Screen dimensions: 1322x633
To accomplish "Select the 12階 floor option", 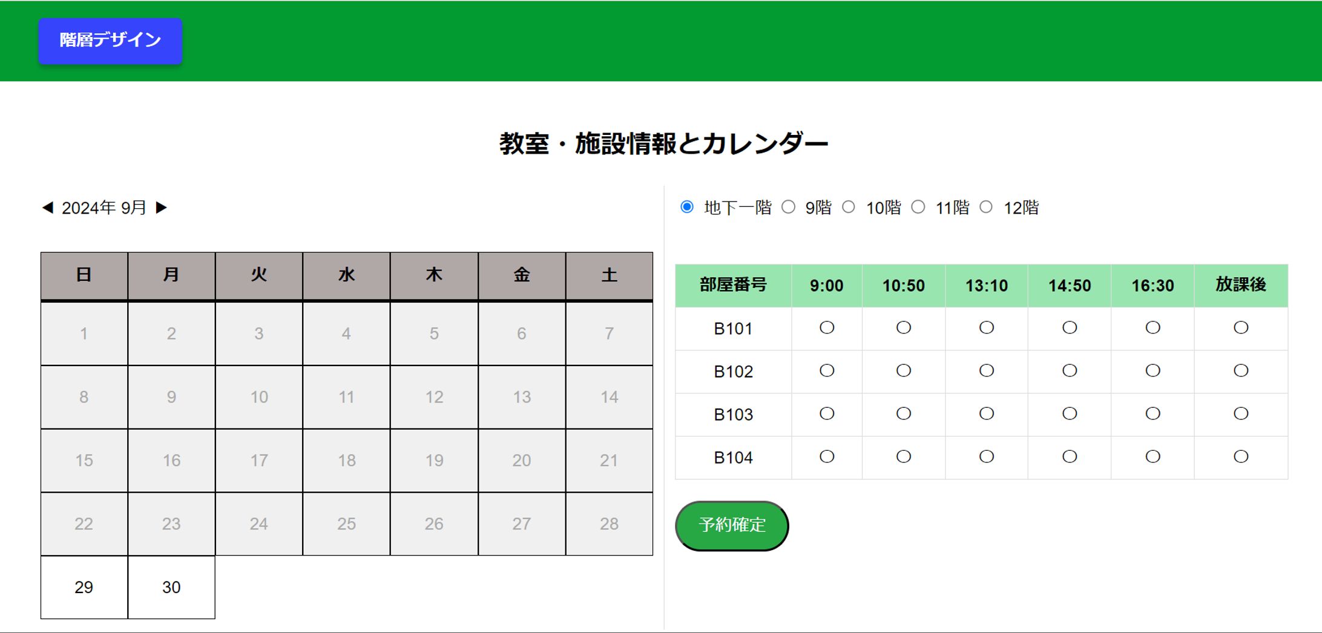I will (986, 207).
